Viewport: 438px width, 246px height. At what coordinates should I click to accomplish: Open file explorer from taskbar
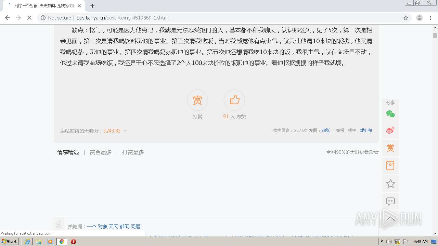39,242
